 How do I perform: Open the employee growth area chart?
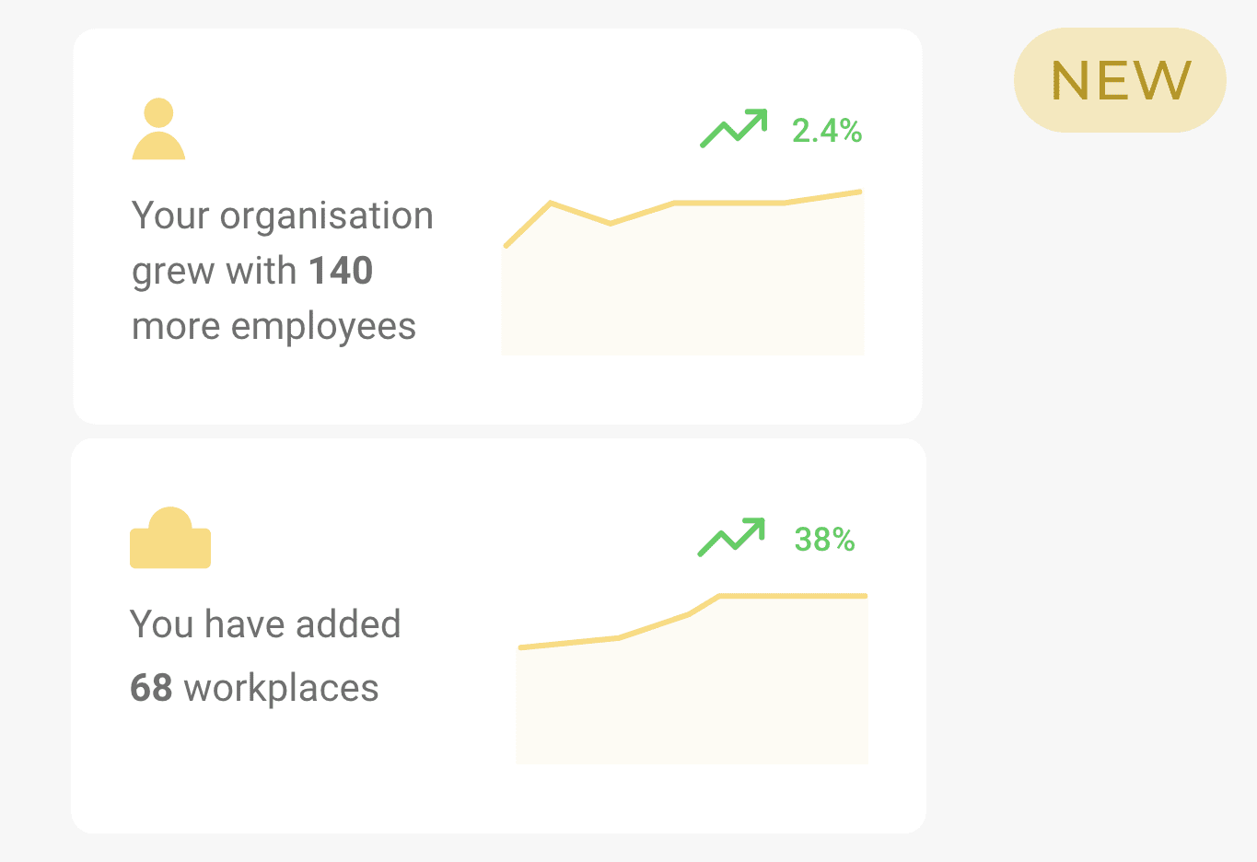click(682, 276)
